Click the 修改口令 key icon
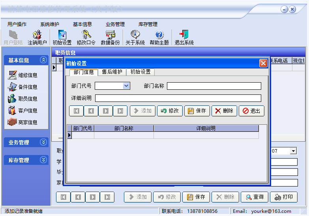Image resolution: width=309 pixels, height=216 pixels. (x=86, y=37)
